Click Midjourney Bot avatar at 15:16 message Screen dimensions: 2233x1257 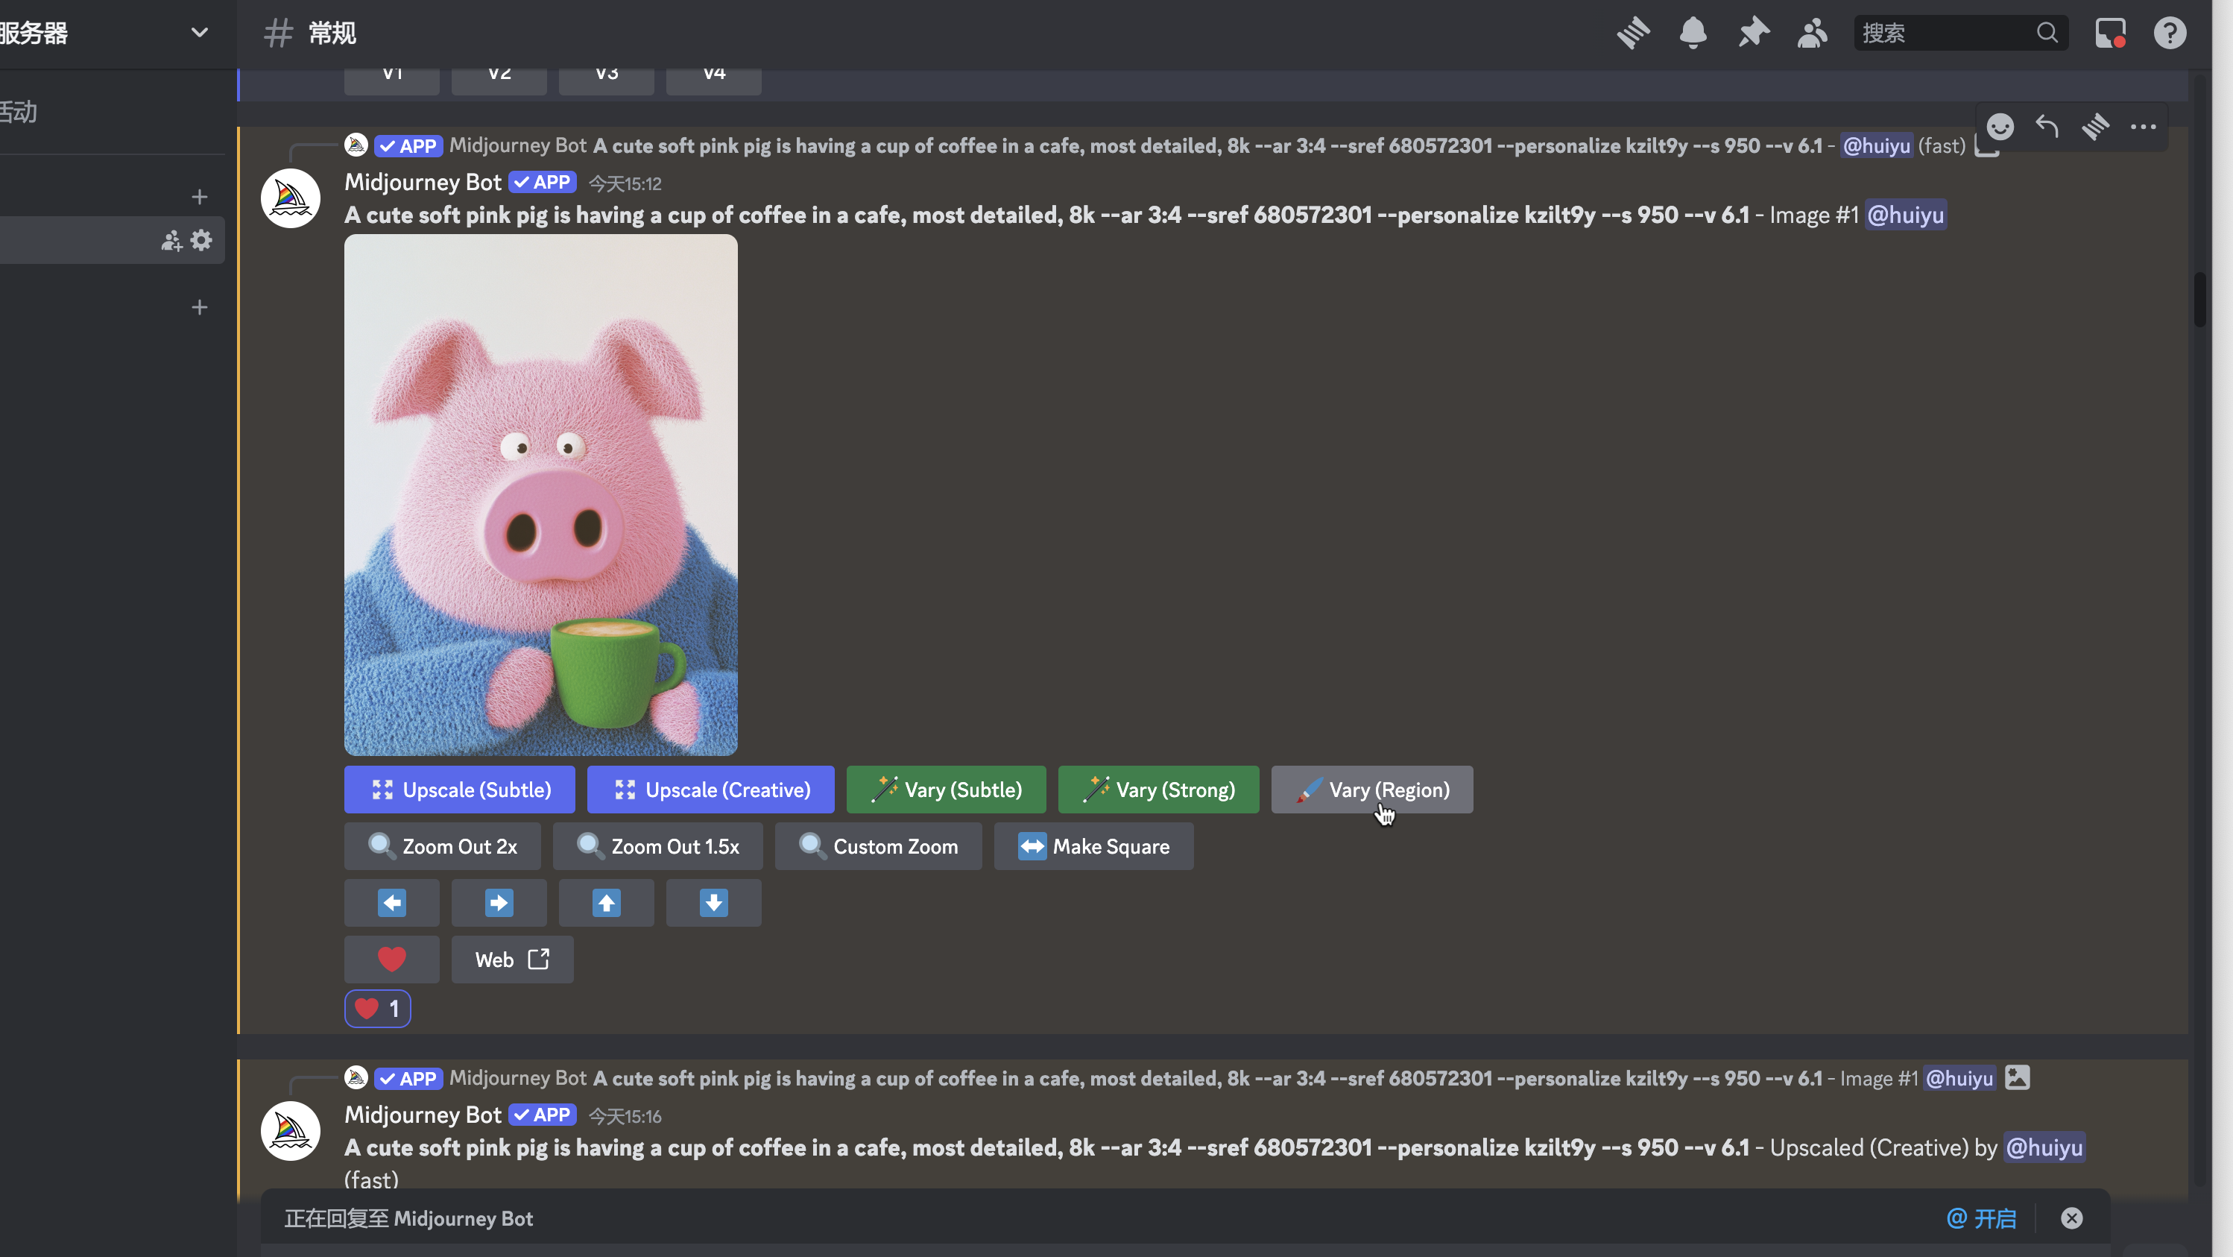point(291,1131)
